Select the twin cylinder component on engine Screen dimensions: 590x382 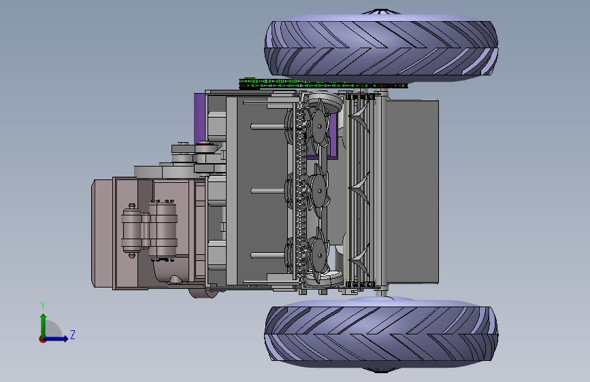click(150, 230)
